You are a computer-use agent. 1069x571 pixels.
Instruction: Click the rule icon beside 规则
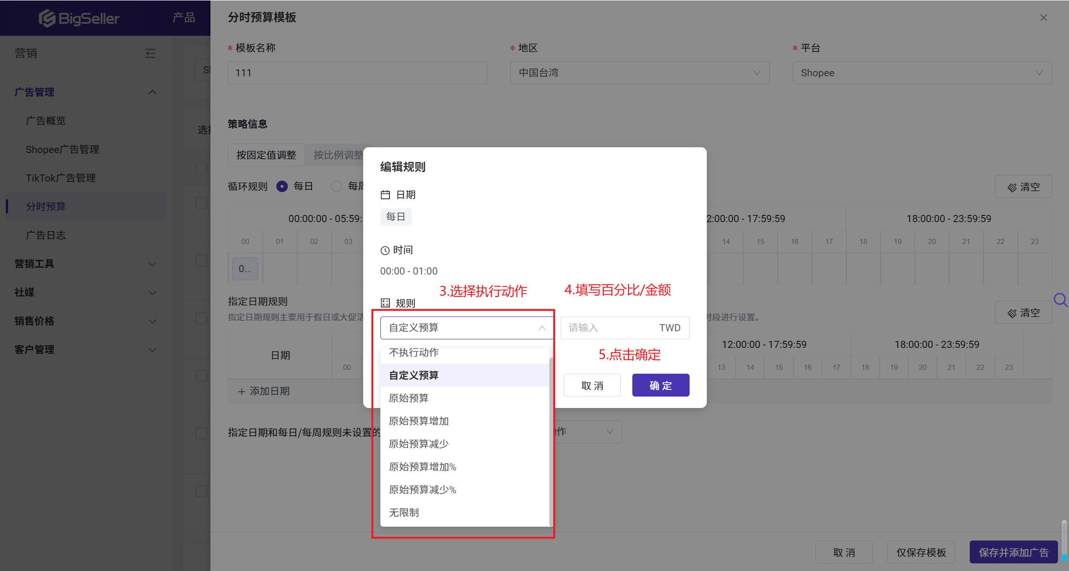pos(385,303)
